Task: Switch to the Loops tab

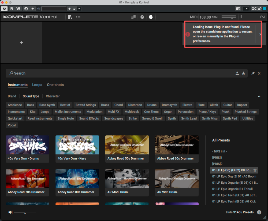Action: tap(37, 85)
